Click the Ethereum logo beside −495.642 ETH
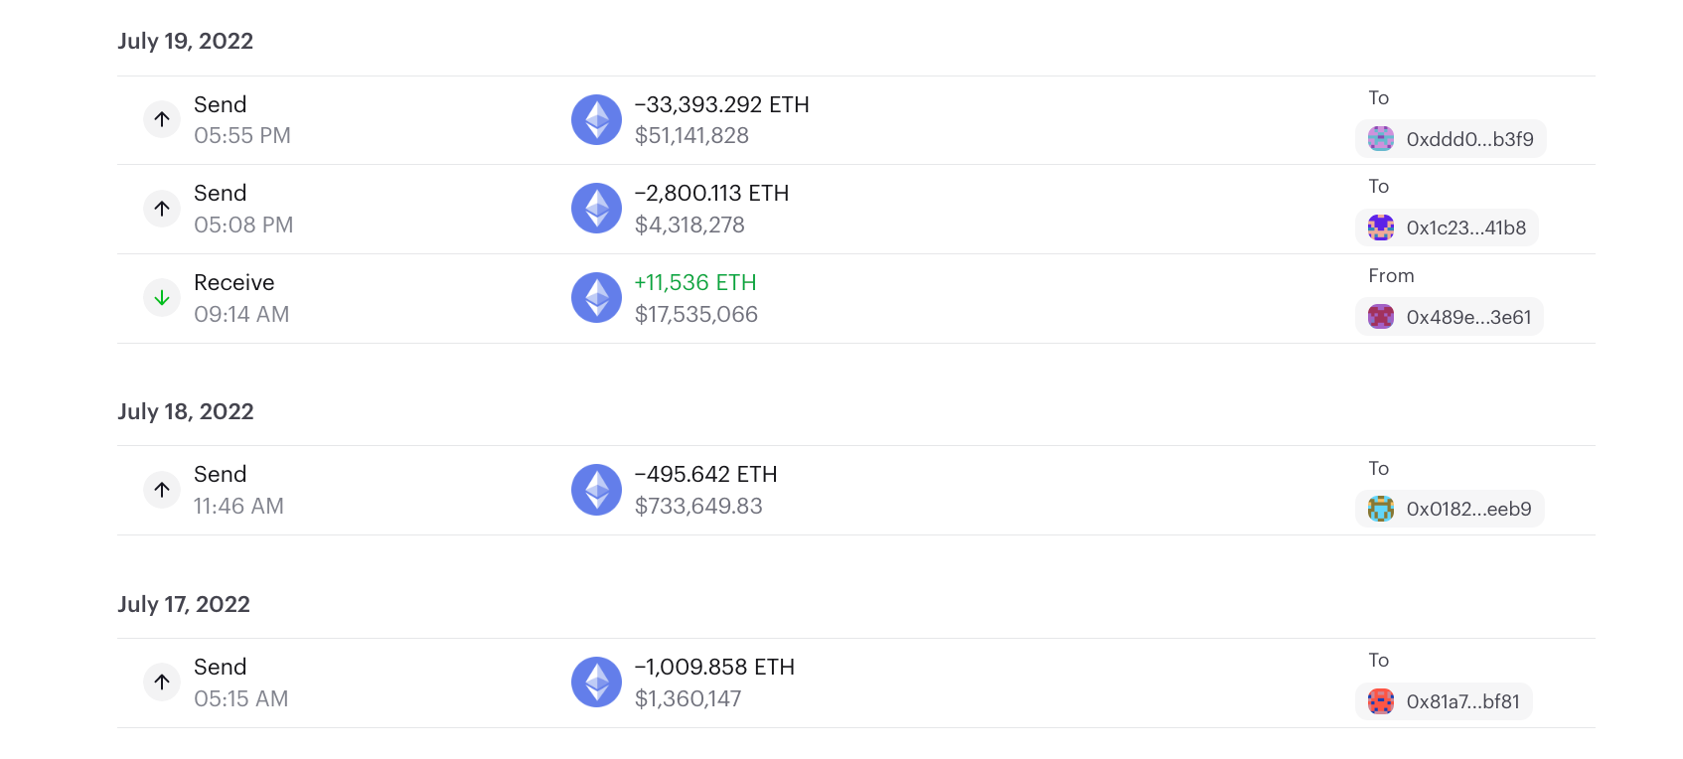The image size is (1683, 759). tap(596, 490)
